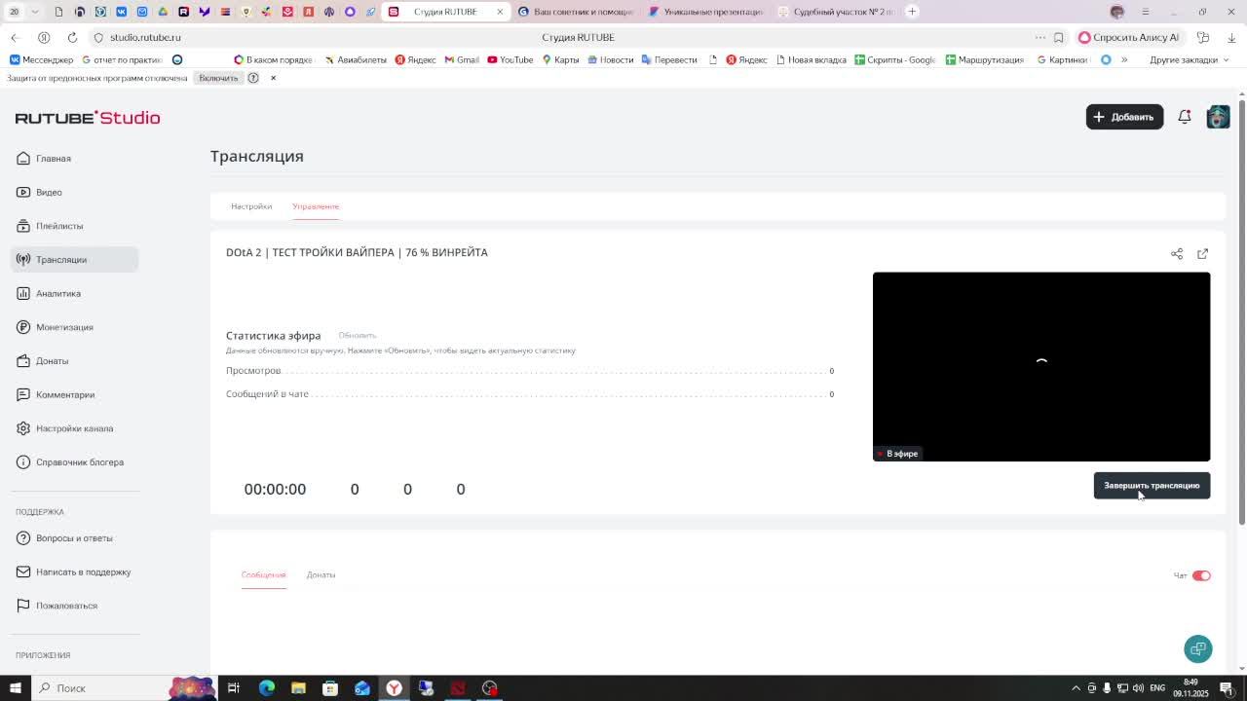
Task: Open the Windows notification center
Action: click(x=1228, y=688)
